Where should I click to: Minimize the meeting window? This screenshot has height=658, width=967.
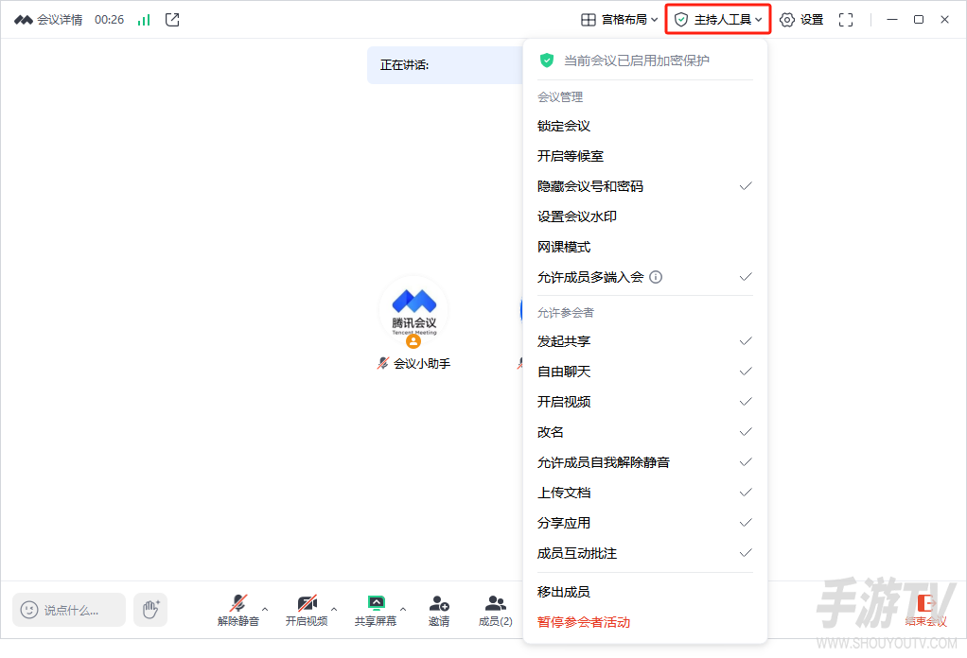(891, 20)
